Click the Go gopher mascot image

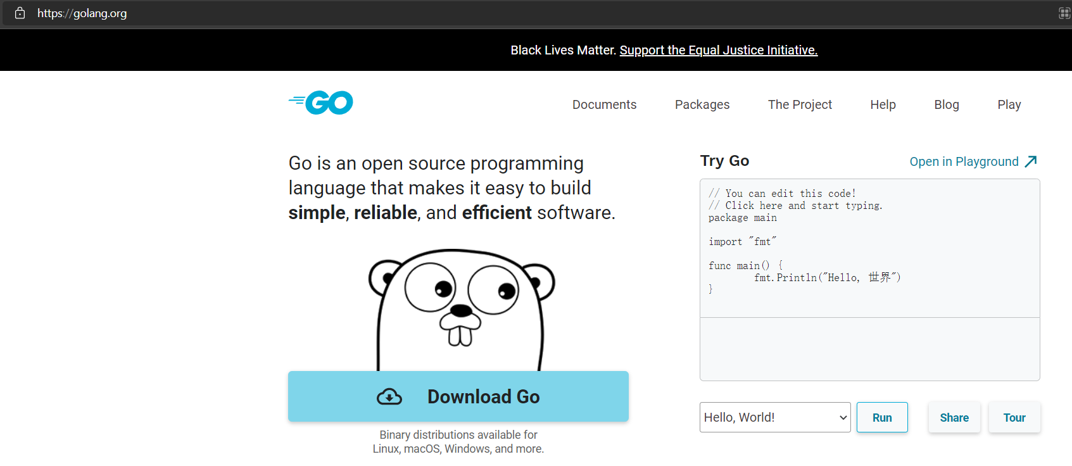(x=462, y=310)
